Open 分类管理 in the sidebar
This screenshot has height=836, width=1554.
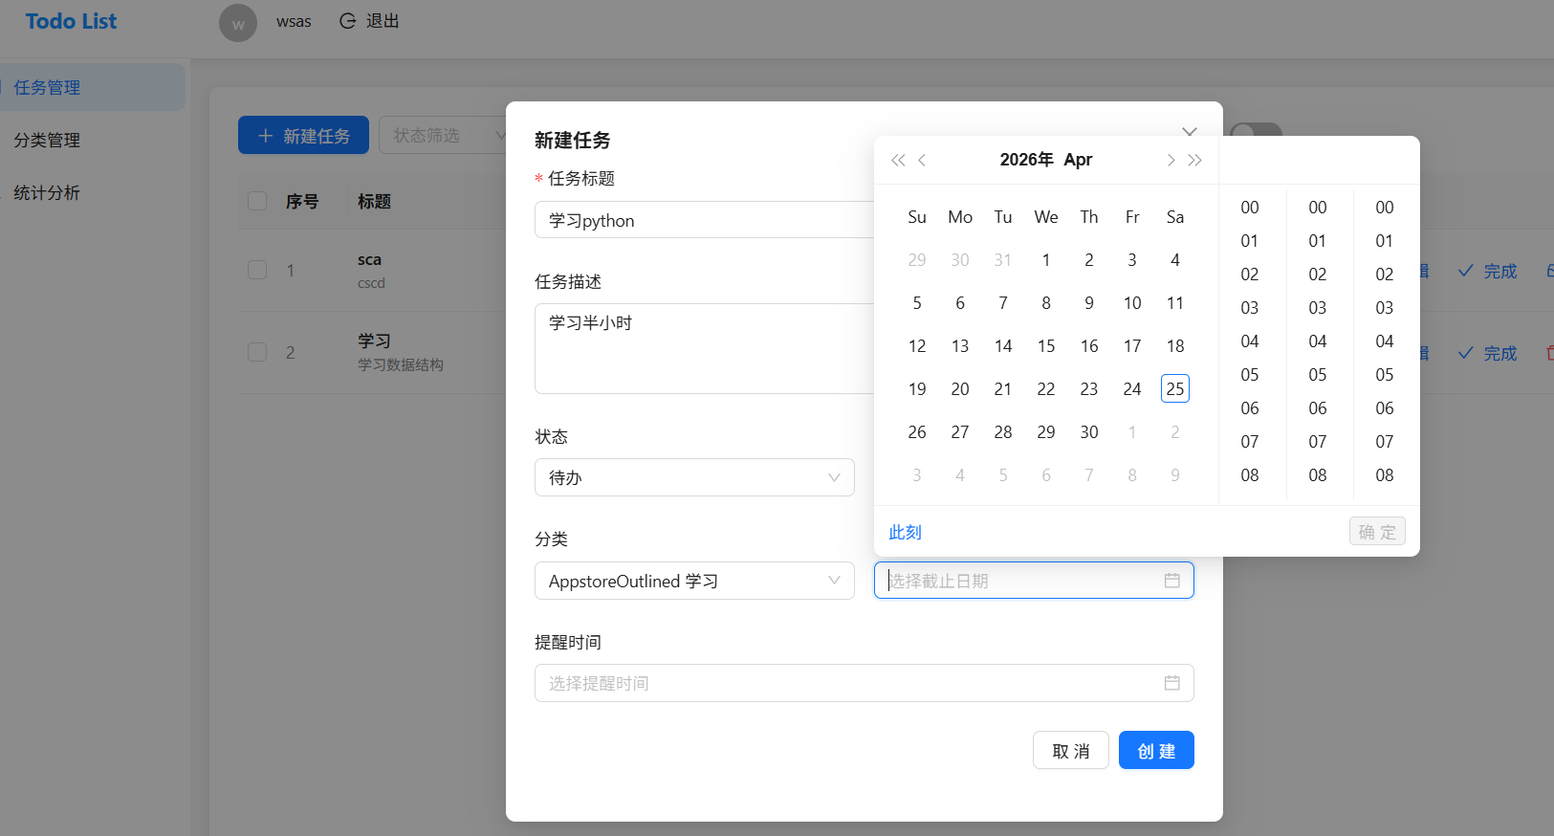(x=48, y=140)
